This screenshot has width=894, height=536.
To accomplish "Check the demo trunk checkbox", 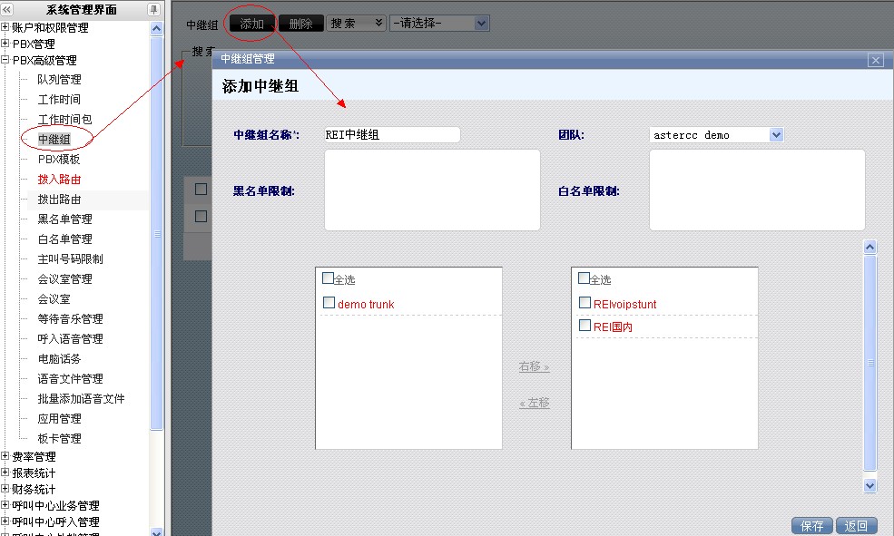I will pyautogui.click(x=329, y=303).
